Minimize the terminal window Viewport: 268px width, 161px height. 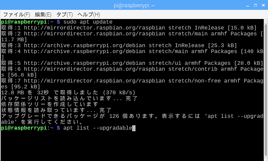[x=247, y=6]
